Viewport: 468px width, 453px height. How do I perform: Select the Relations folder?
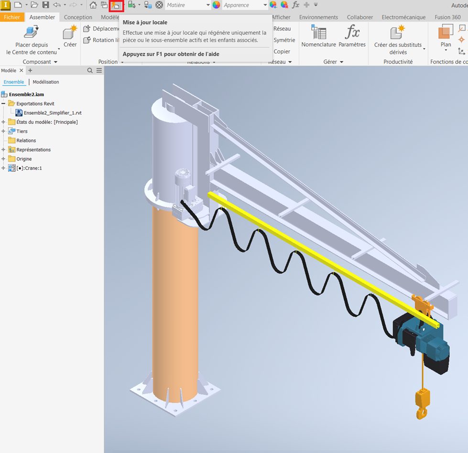click(26, 140)
